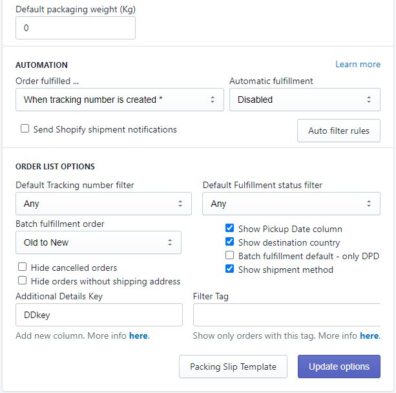Focus the Default packaging weight field
This screenshot has width=396, height=393.
pos(76,28)
